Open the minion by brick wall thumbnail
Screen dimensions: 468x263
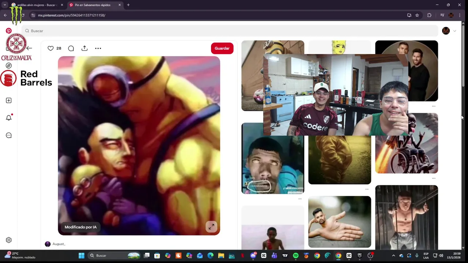252,76
